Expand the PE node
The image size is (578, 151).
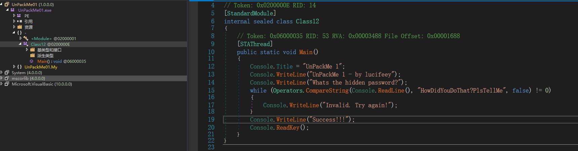pyautogui.click(x=14, y=16)
